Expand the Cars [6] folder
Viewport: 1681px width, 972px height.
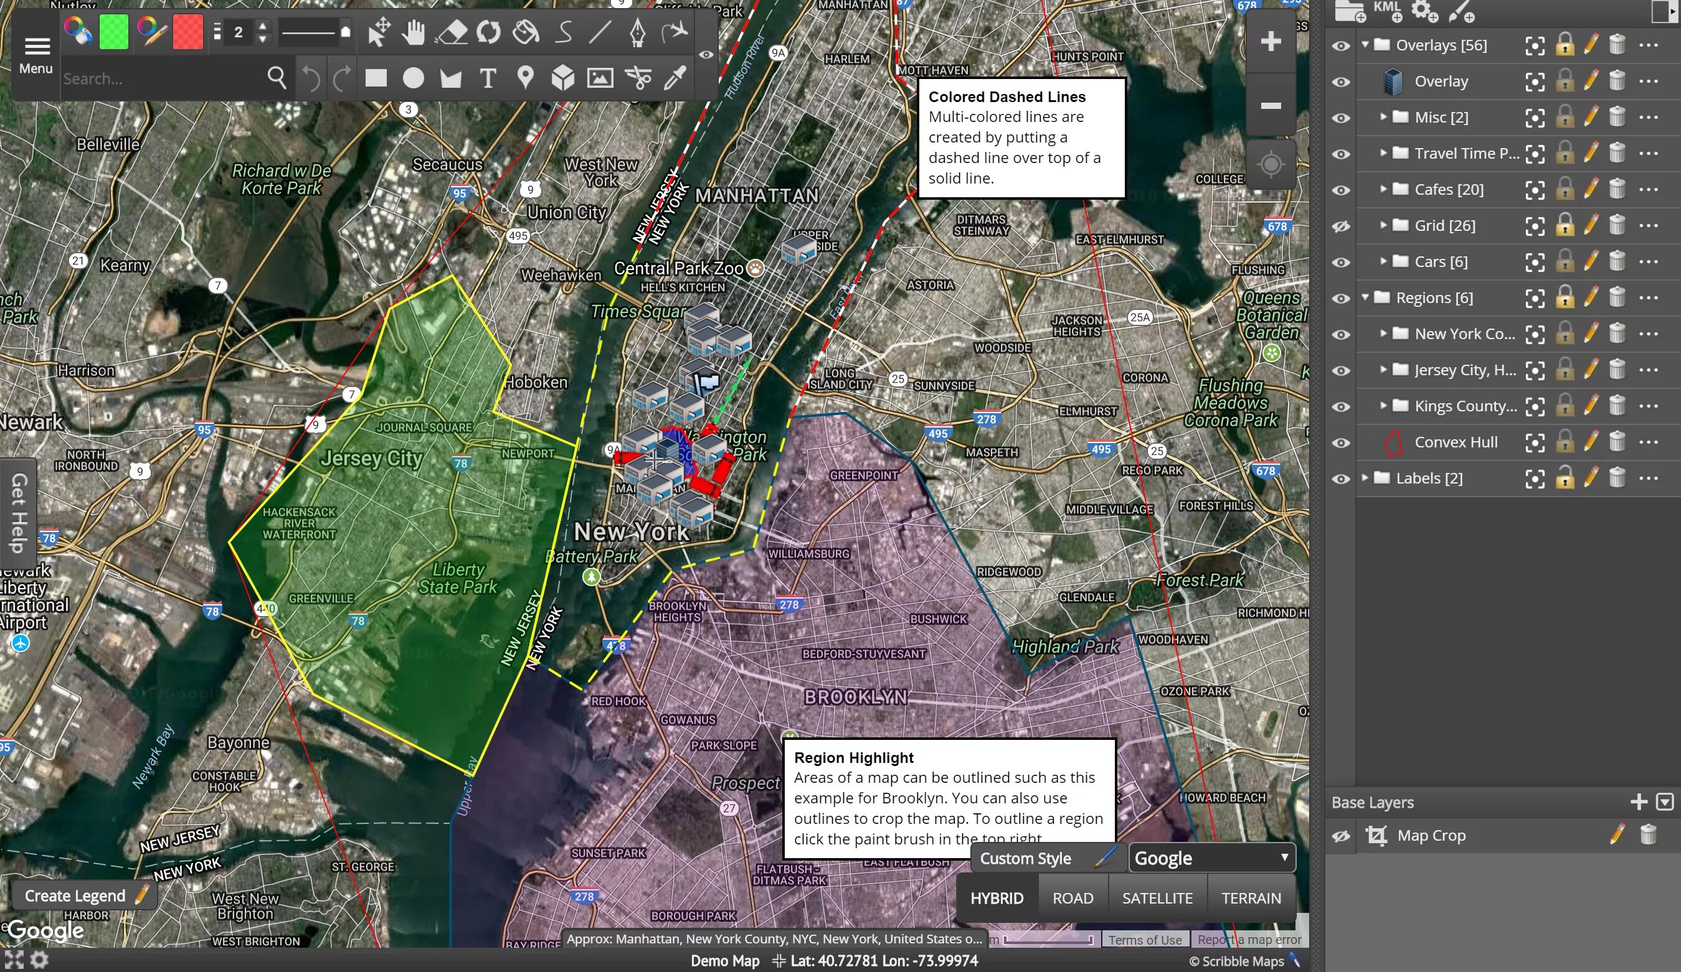[1383, 261]
